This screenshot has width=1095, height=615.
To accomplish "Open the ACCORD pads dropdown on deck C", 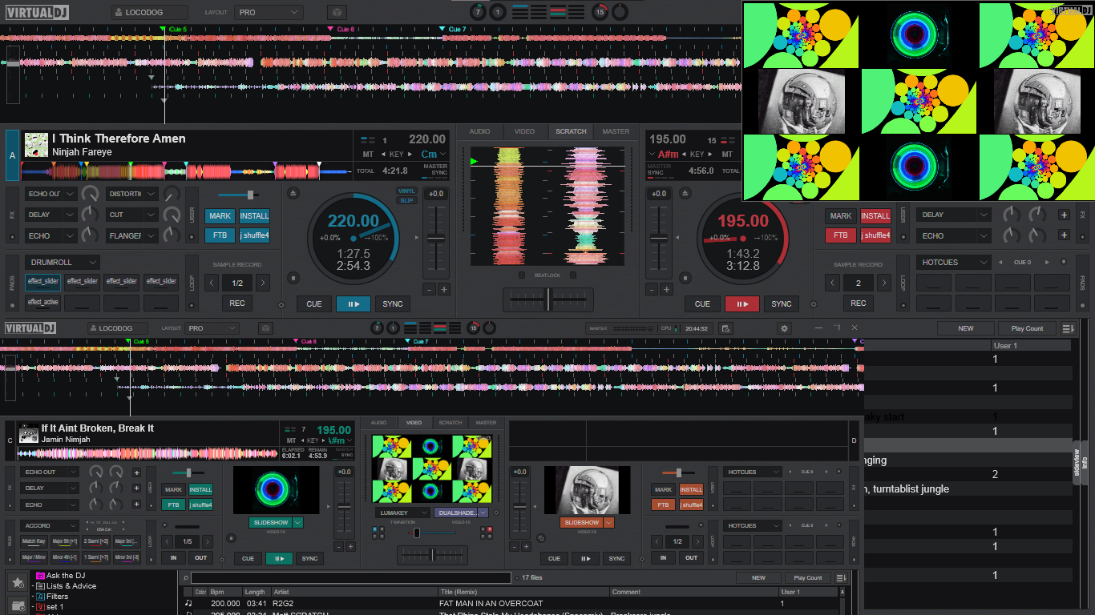I will (x=50, y=526).
